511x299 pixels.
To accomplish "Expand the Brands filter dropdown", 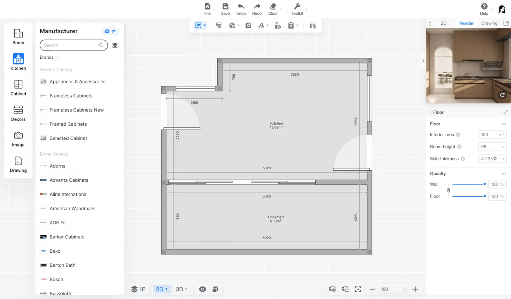I will point(49,57).
